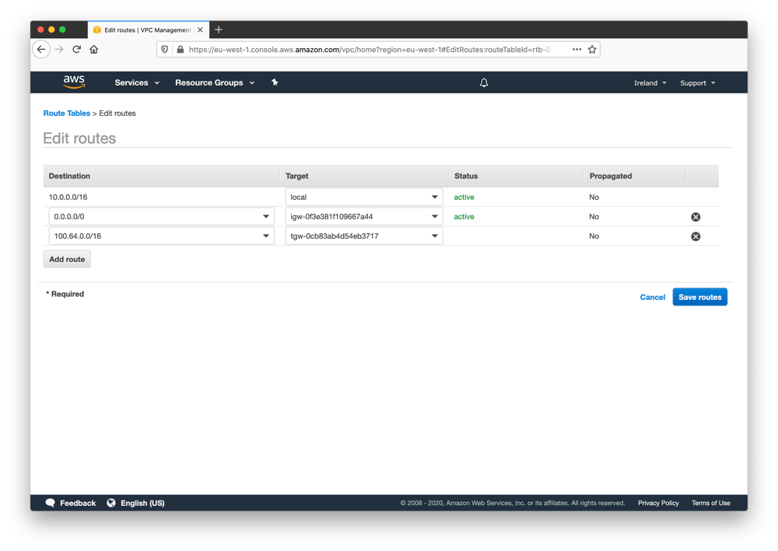This screenshot has height=551, width=778.
Task: Open the Services menu
Action: (x=137, y=82)
